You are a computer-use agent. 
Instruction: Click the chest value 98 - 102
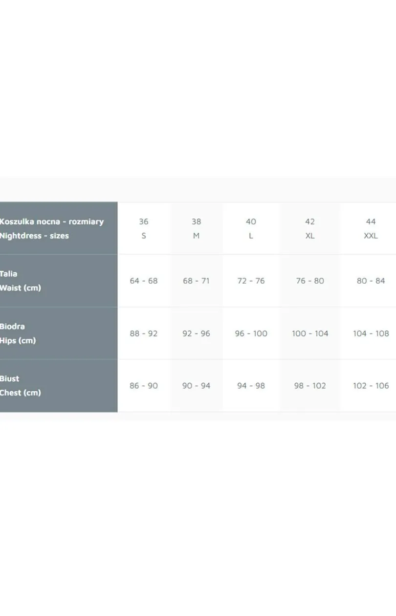pyautogui.click(x=310, y=386)
